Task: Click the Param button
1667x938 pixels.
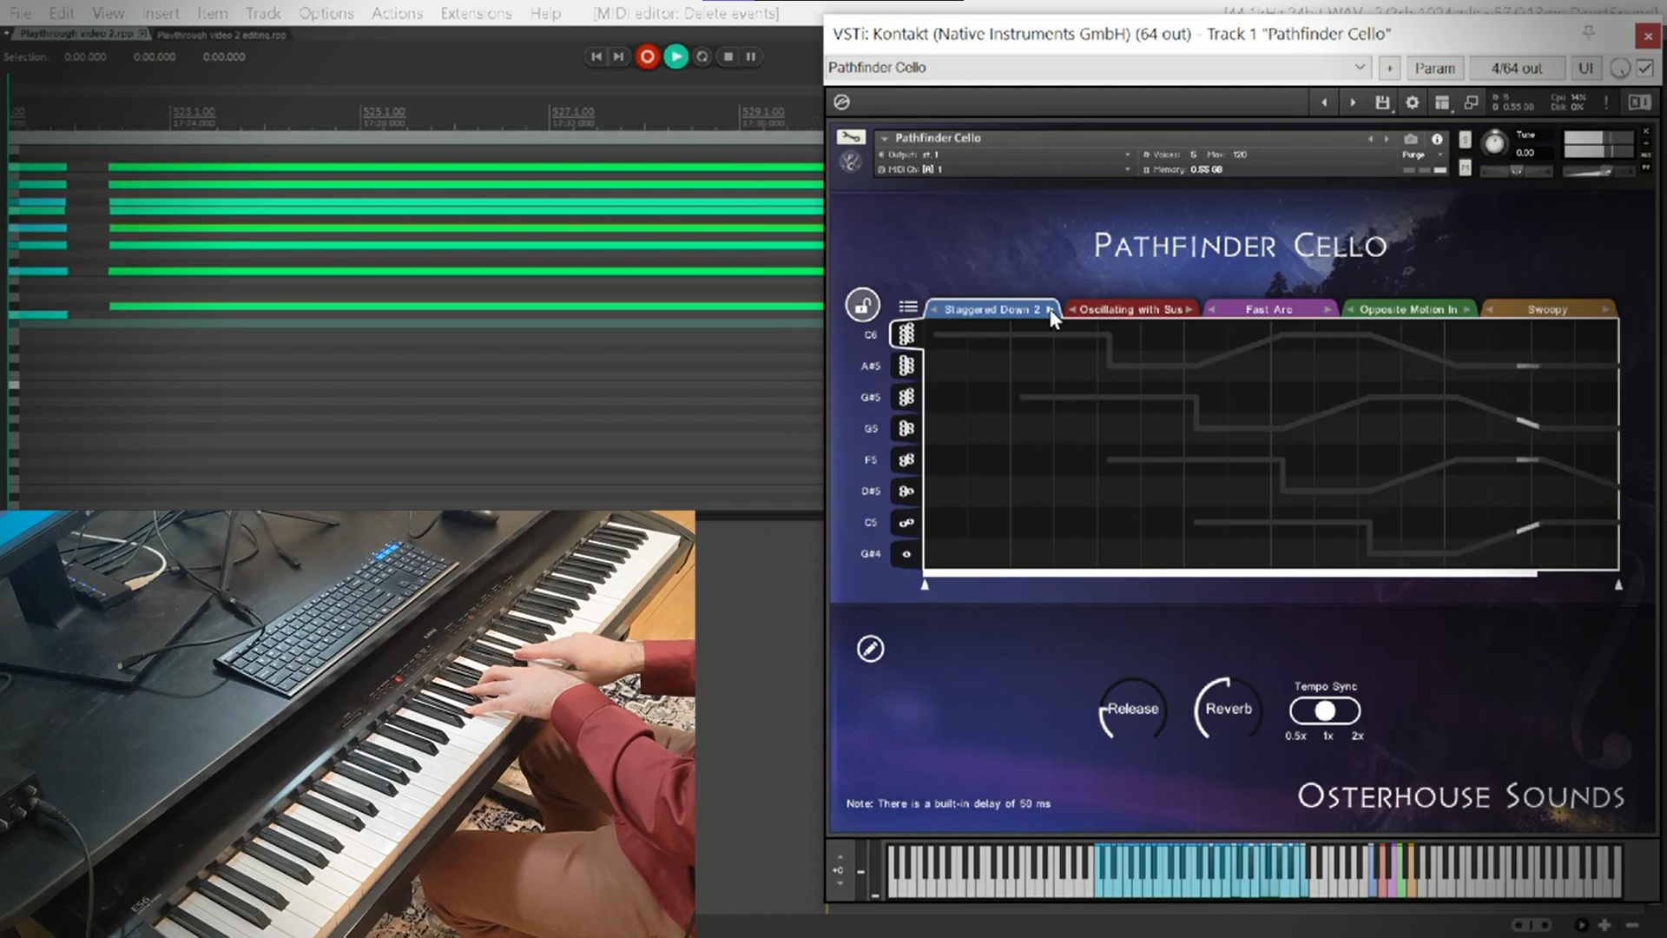Action: [1434, 68]
